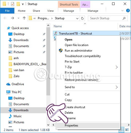The width and height of the screenshot is (131, 133).
Task: Refresh the Startup folder
Action: (x=82, y=18)
